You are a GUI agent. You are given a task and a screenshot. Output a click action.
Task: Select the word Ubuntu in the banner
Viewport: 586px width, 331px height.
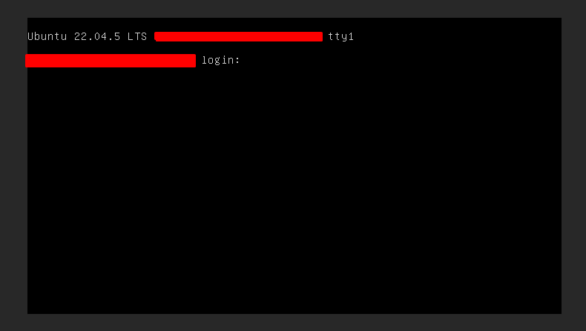[x=47, y=36]
